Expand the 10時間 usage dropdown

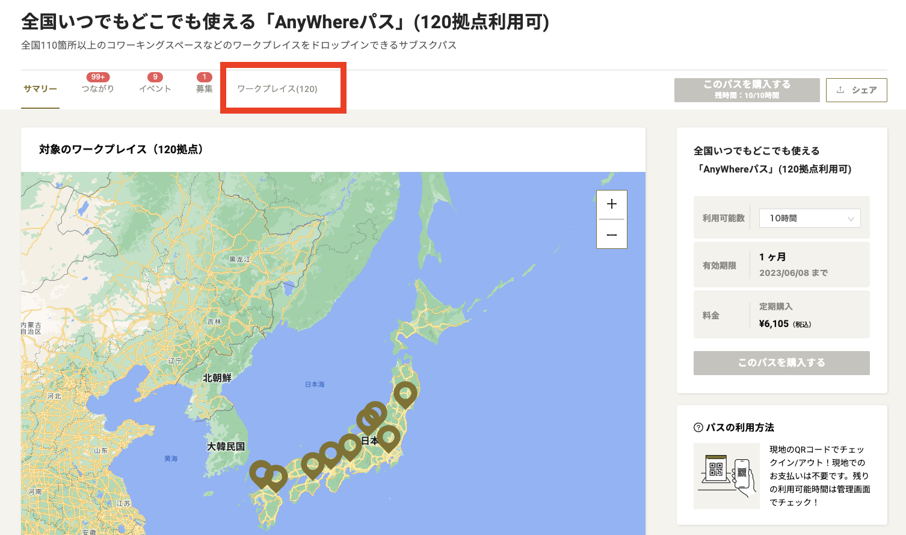pyautogui.click(x=810, y=218)
